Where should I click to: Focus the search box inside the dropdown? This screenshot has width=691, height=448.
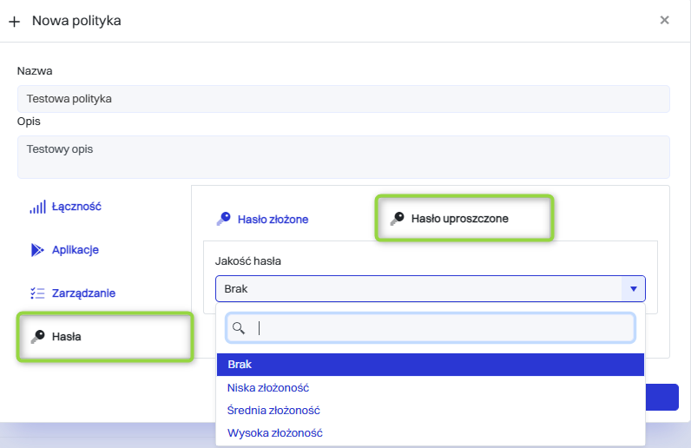coord(443,328)
